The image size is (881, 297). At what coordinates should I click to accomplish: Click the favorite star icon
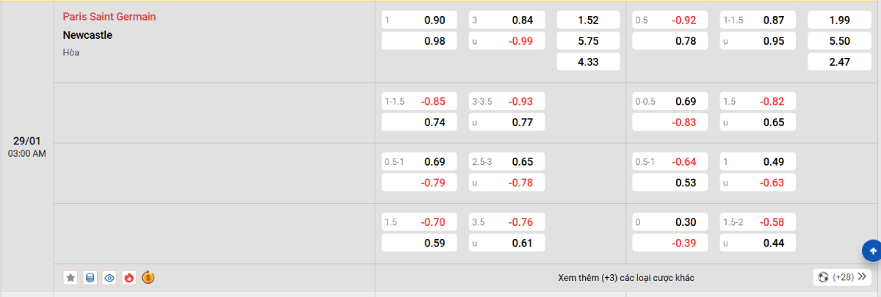70,278
